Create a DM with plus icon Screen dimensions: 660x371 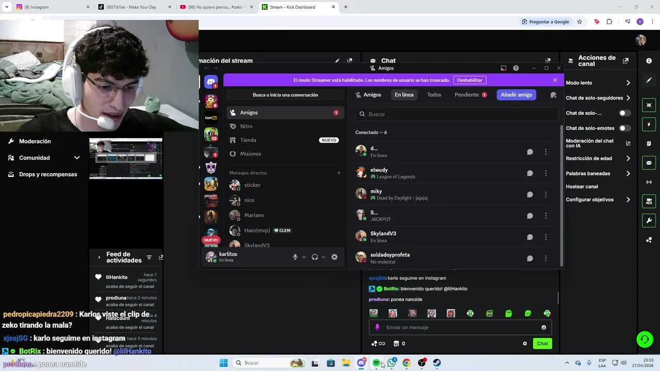[x=339, y=173]
